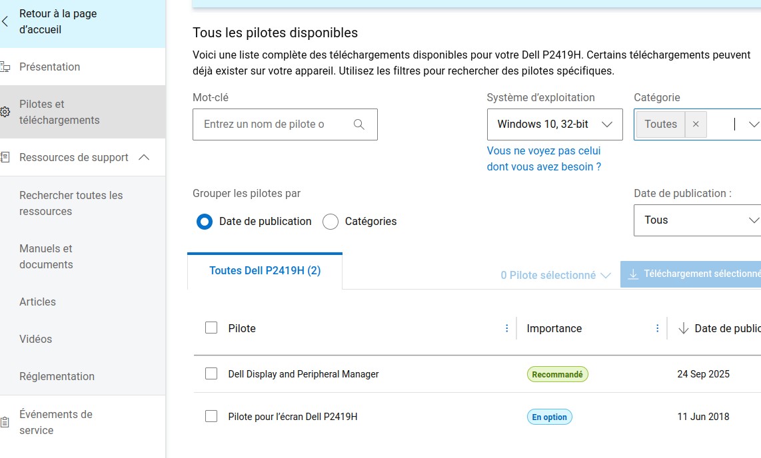Click the search magnifier icon in keyword field

point(359,124)
